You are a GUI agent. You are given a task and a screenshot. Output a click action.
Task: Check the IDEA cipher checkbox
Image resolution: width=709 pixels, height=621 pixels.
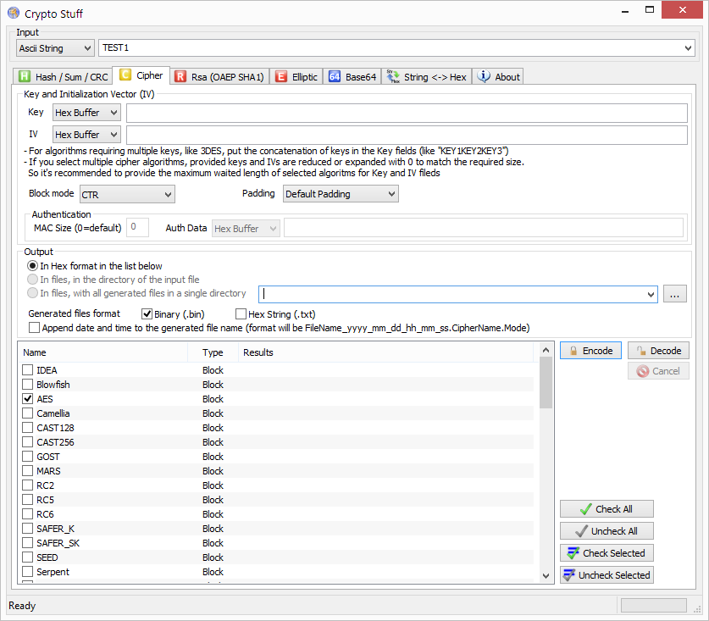tap(28, 370)
